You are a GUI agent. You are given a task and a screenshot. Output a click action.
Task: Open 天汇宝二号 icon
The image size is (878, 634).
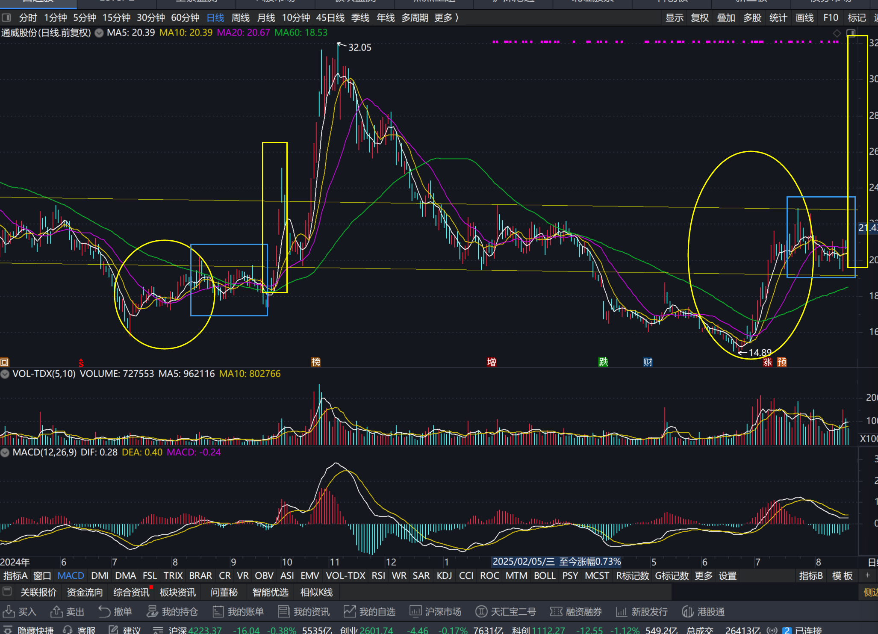481,611
